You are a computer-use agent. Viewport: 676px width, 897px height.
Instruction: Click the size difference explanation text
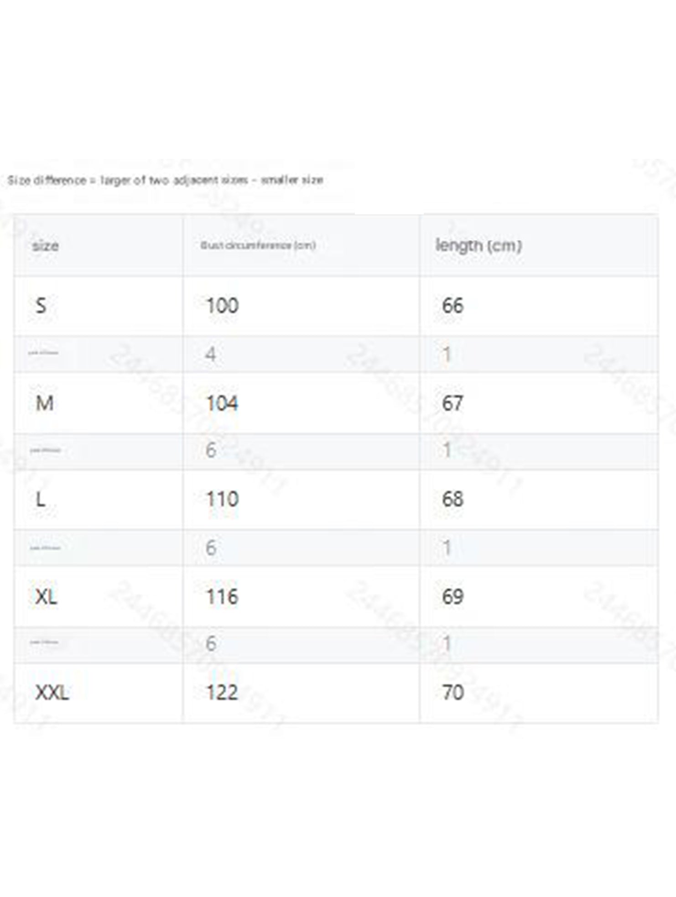[x=165, y=180]
